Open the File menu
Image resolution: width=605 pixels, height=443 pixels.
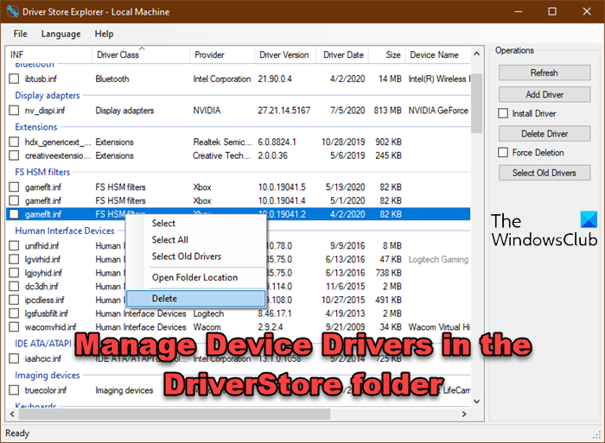coord(20,34)
